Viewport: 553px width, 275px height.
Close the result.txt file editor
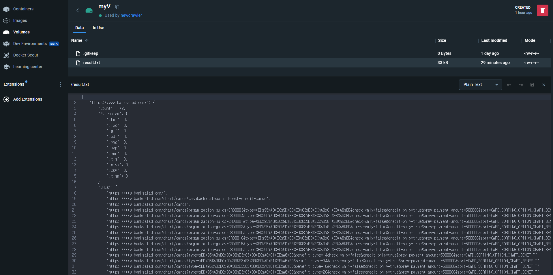[544, 85]
